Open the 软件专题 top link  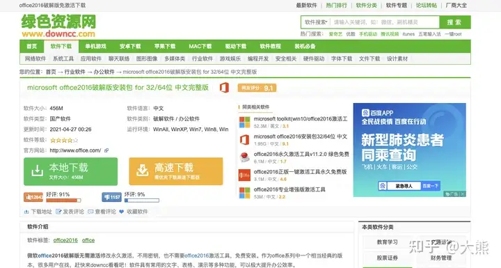tap(396, 5)
